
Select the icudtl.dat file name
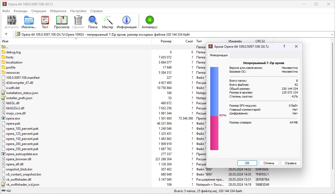(13, 88)
